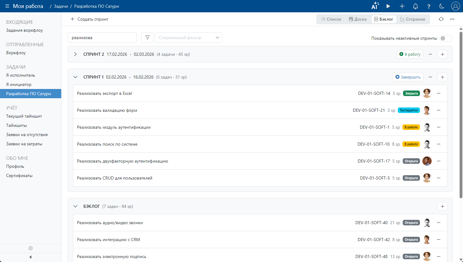The width and height of the screenshot is (463, 262).
Task: Collapse the Бэклог section
Action: click(x=75, y=206)
